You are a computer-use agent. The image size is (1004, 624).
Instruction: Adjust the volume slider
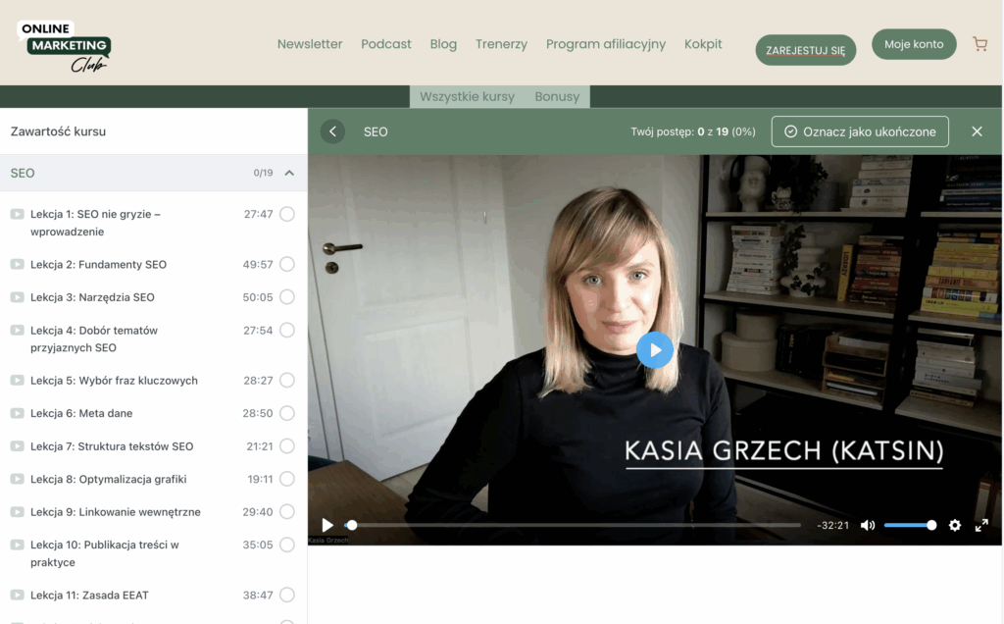(910, 525)
